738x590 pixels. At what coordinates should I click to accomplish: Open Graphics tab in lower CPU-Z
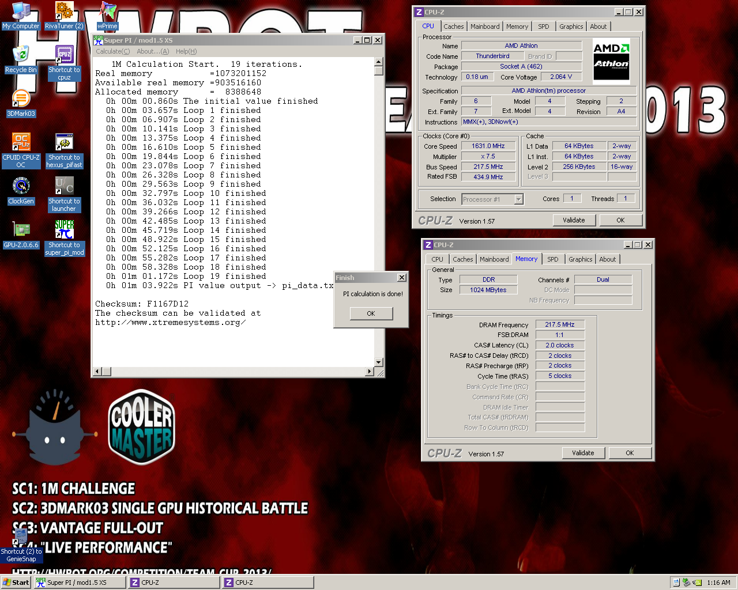coord(581,259)
